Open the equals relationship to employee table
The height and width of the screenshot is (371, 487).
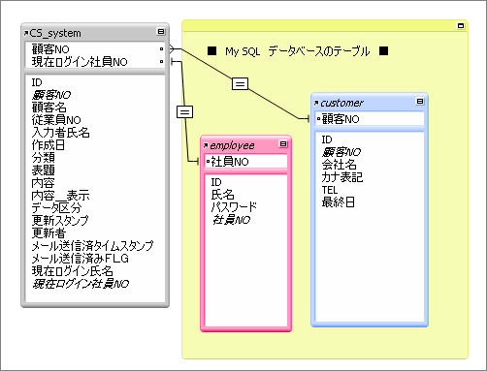tap(184, 112)
